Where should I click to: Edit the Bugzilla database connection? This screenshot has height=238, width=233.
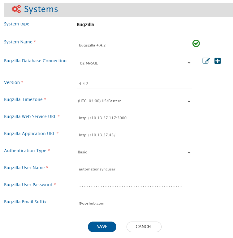pyautogui.click(x=206, y=61)
